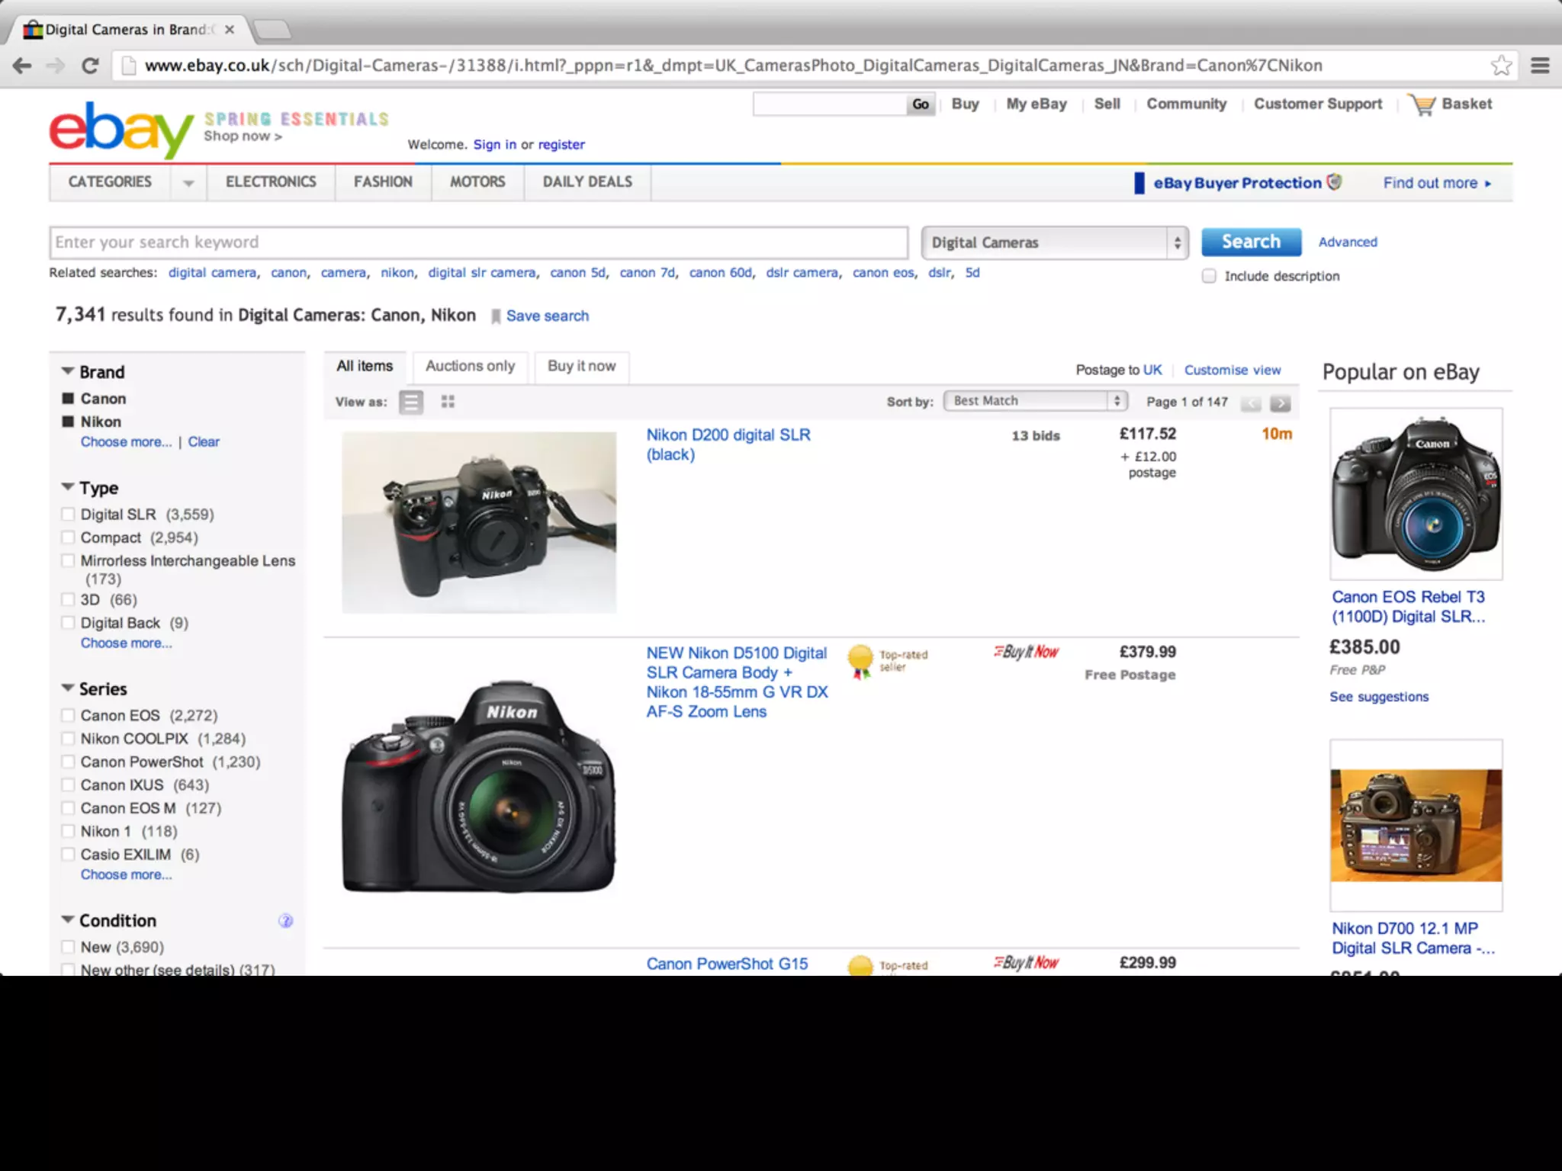Click Save search link
Screen dimensions: 1562x1171
point(547,316)
